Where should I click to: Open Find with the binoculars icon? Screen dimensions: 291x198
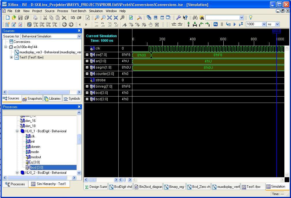click(195, 18)
